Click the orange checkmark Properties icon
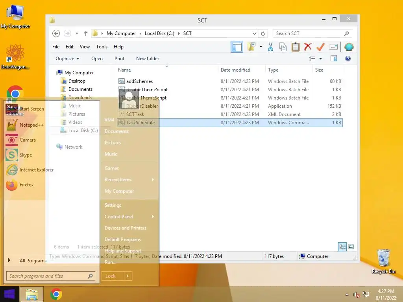This screenshot has width=403, height=302. click(x=320, y=47)
